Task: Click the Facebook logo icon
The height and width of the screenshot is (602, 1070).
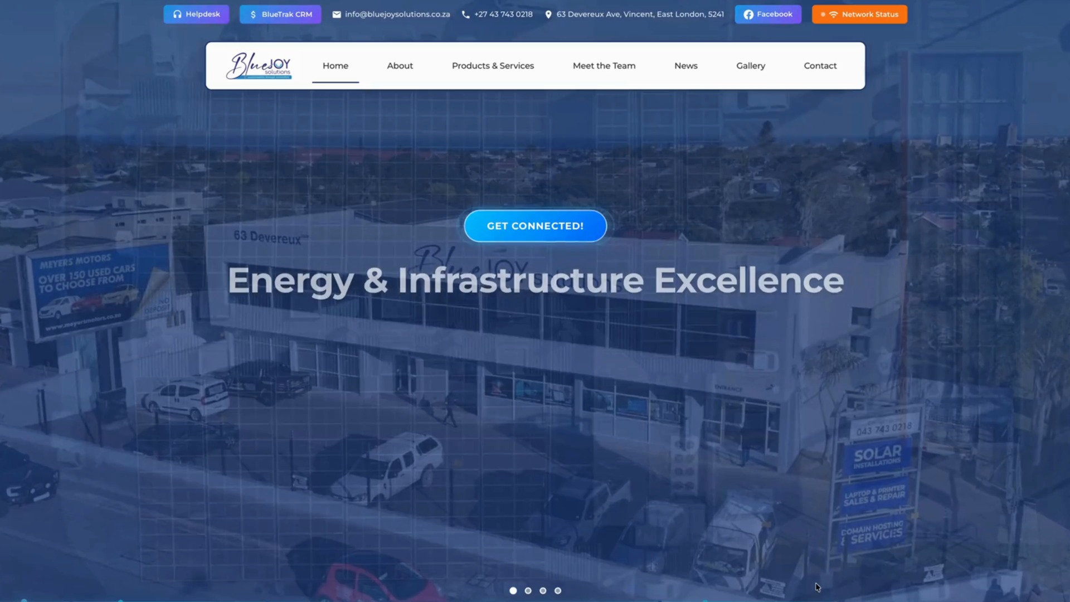Action: pos(748,14)
